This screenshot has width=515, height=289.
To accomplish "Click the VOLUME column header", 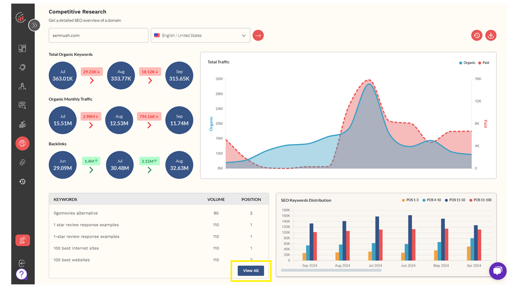I will tap(216, 199).
